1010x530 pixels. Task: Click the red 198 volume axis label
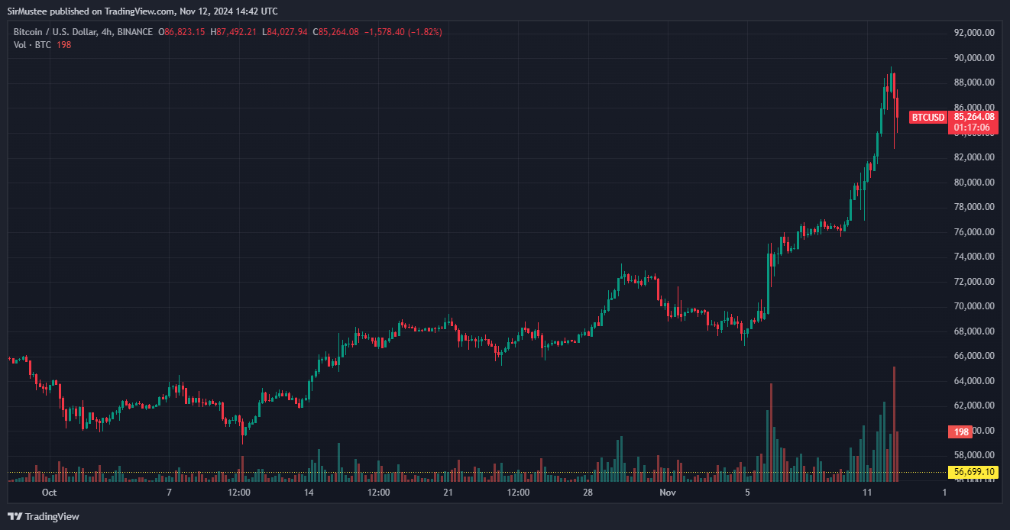coord(960,432)
